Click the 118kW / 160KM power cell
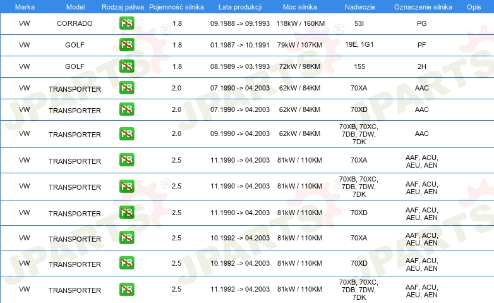 pos(300,23)
